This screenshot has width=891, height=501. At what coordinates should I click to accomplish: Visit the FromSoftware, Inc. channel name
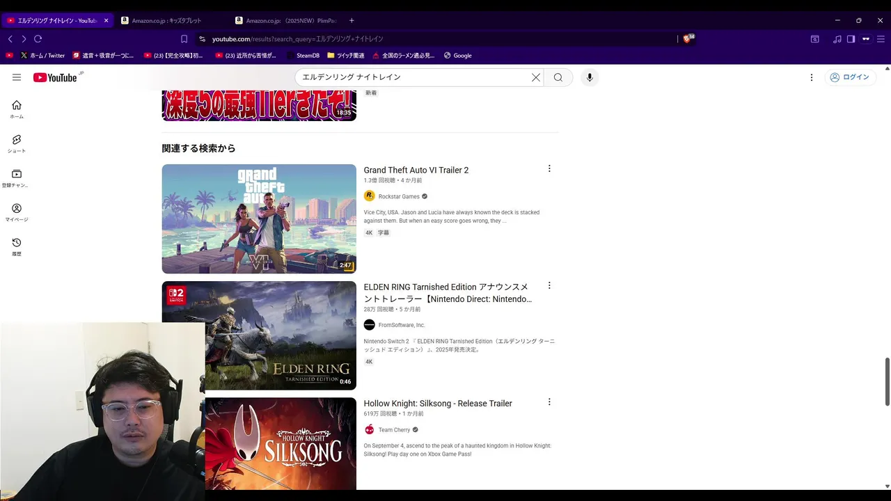[402, 325]
